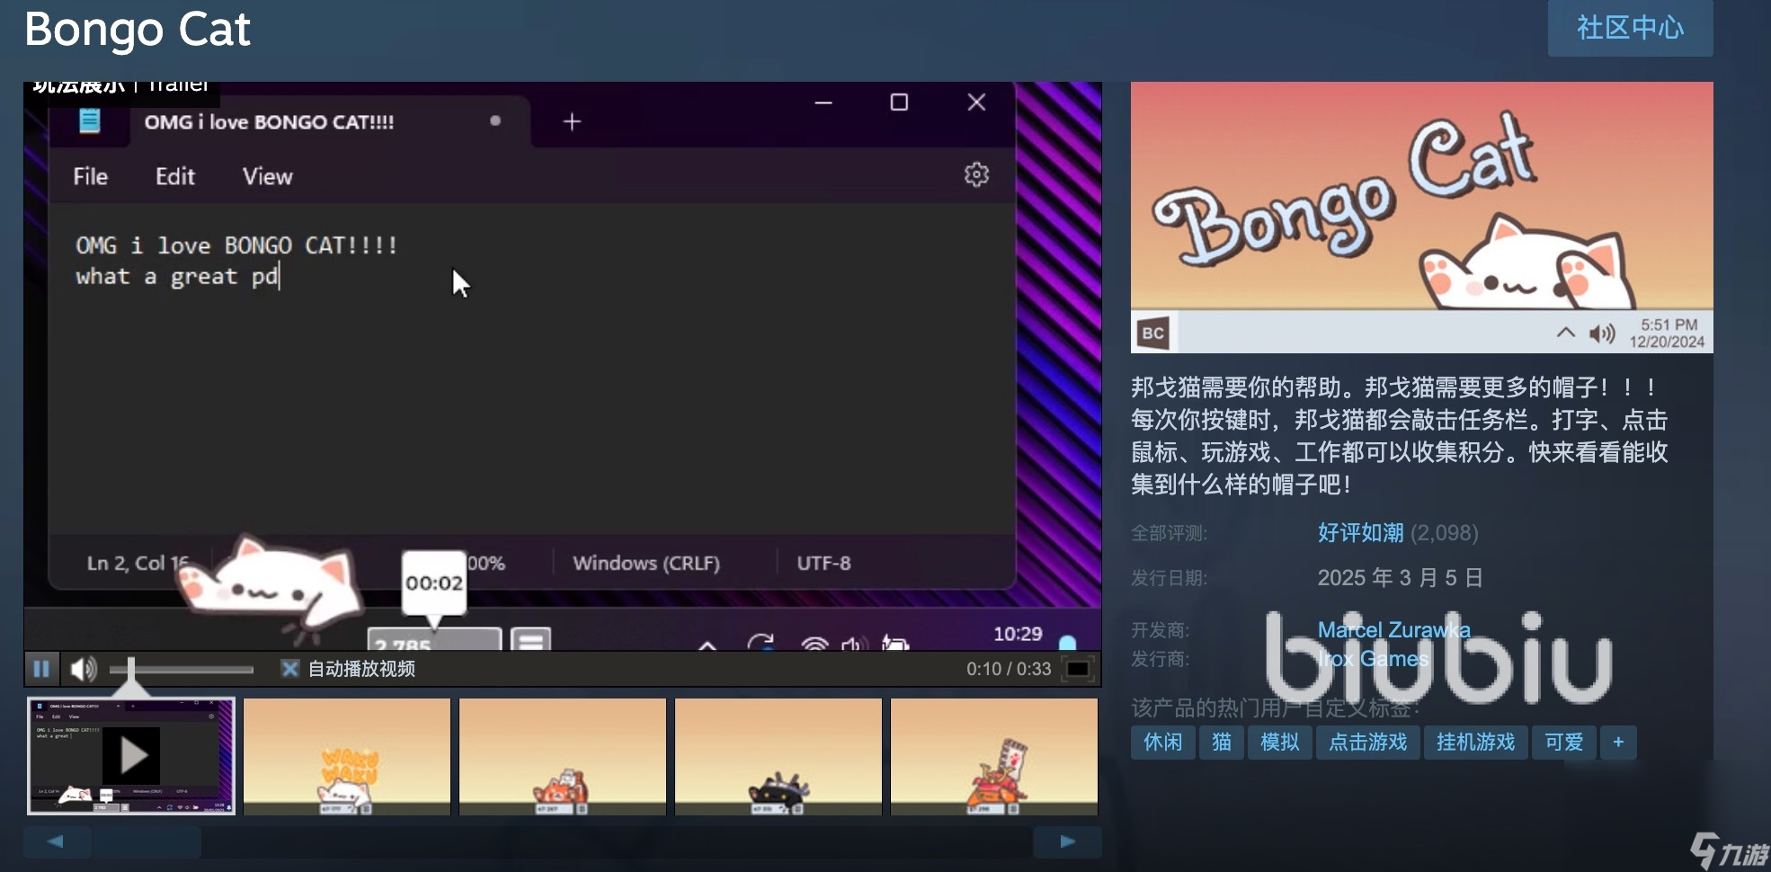Click the thumbnail strip scrollbar handle
The image size is (1771, 872).
click(x=147, y=842)
